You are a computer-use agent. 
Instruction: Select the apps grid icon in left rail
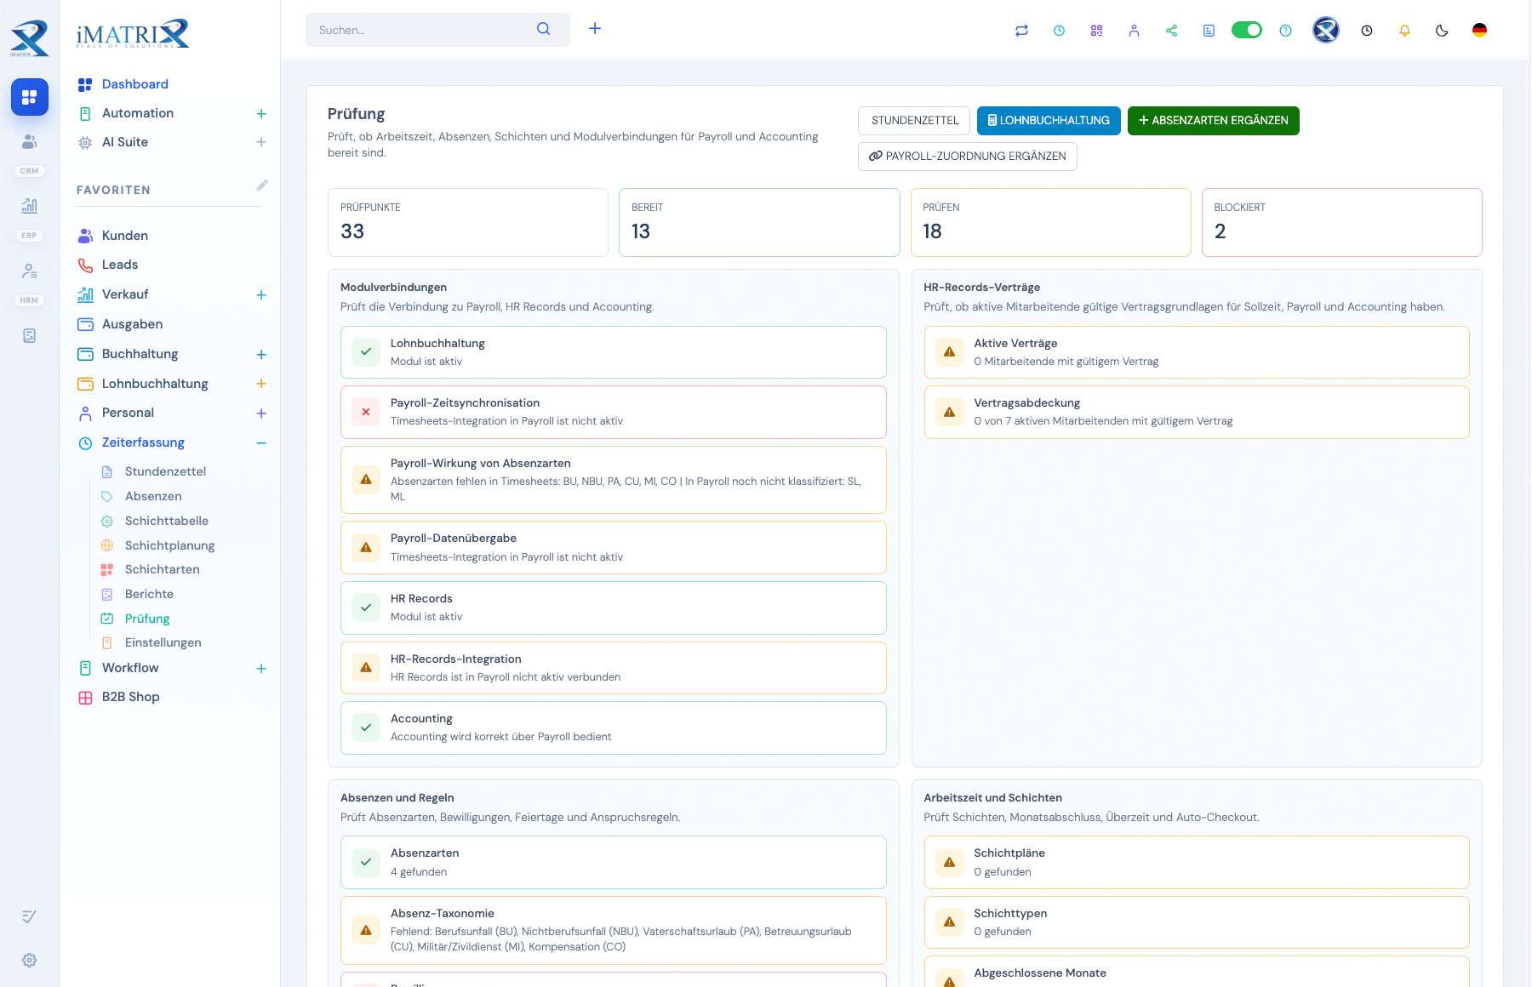[29, 97]
